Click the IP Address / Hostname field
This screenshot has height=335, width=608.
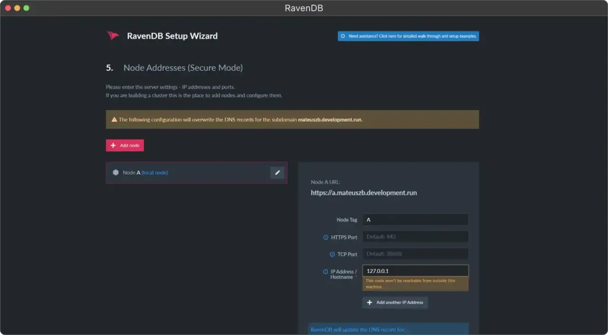(x=415, y=271)
